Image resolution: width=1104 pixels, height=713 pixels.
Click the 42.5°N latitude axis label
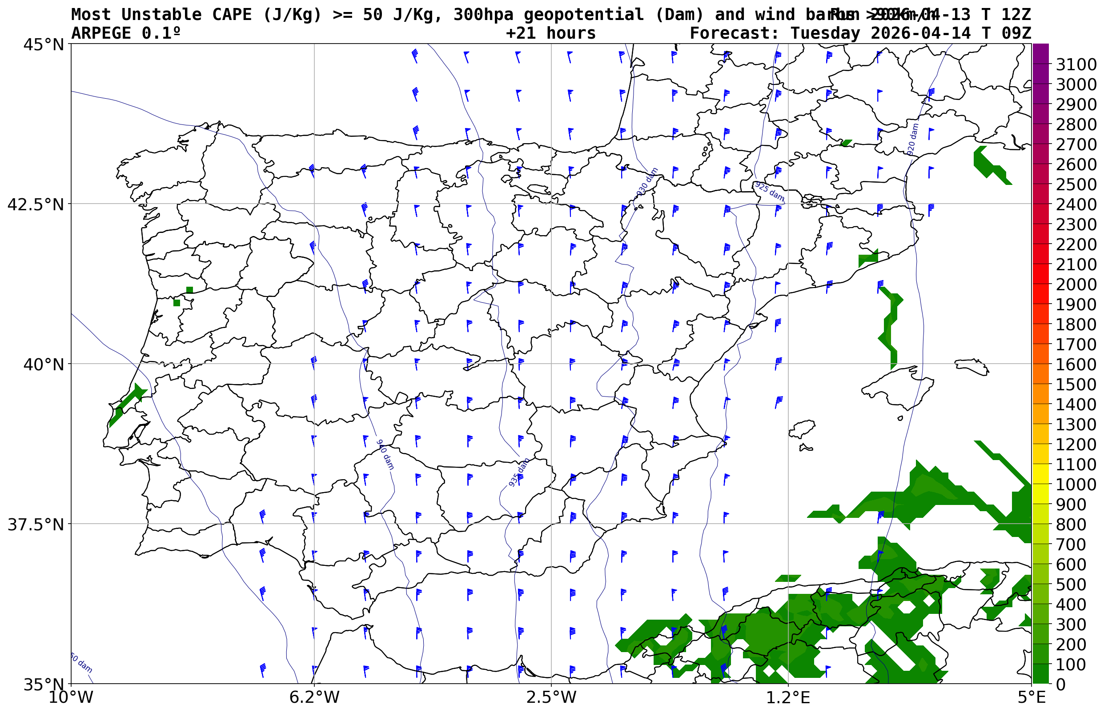coord(35,204)
